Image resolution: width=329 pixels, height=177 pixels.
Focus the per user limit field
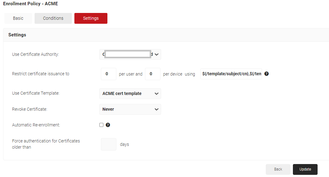click(108, 74)
